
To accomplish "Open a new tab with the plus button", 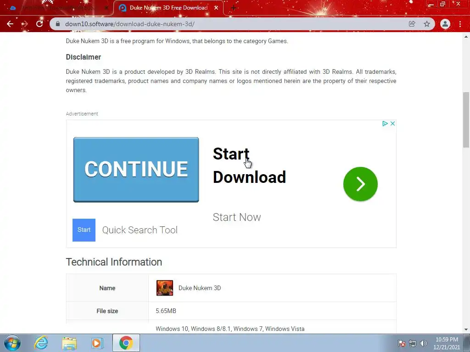I will point(234,8).
